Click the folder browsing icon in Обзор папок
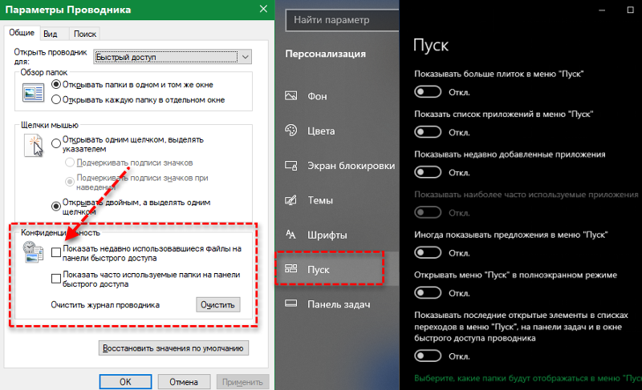642x390 pixels. [x=33, y=92]
